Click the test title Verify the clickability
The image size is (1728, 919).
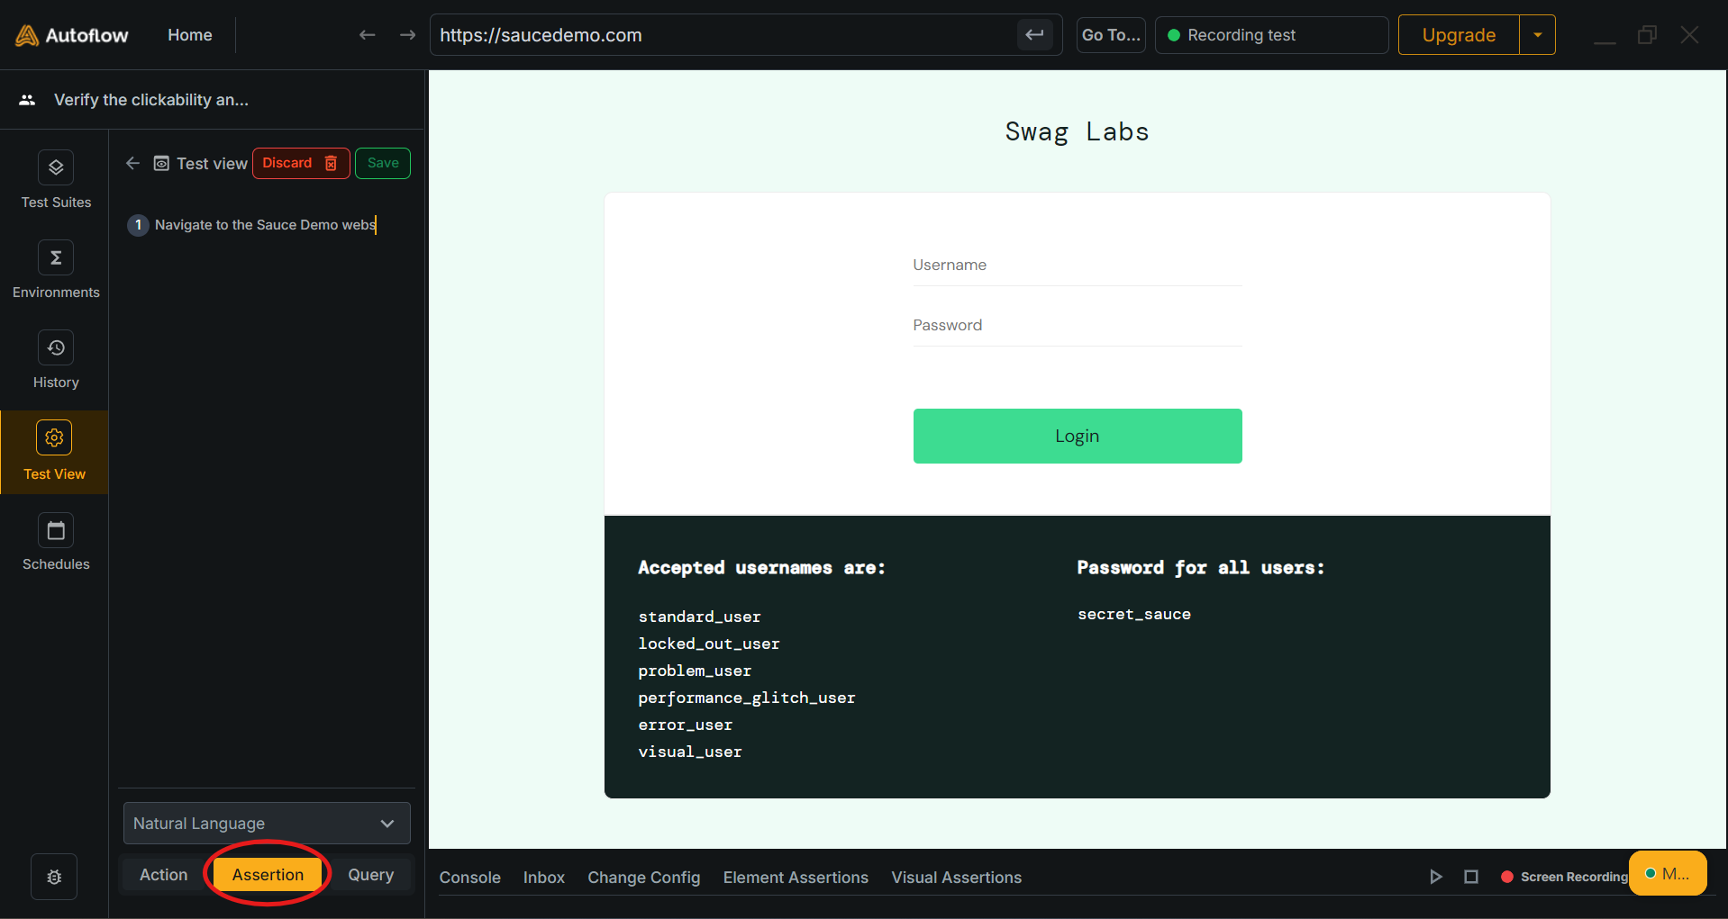coord(151,100)
